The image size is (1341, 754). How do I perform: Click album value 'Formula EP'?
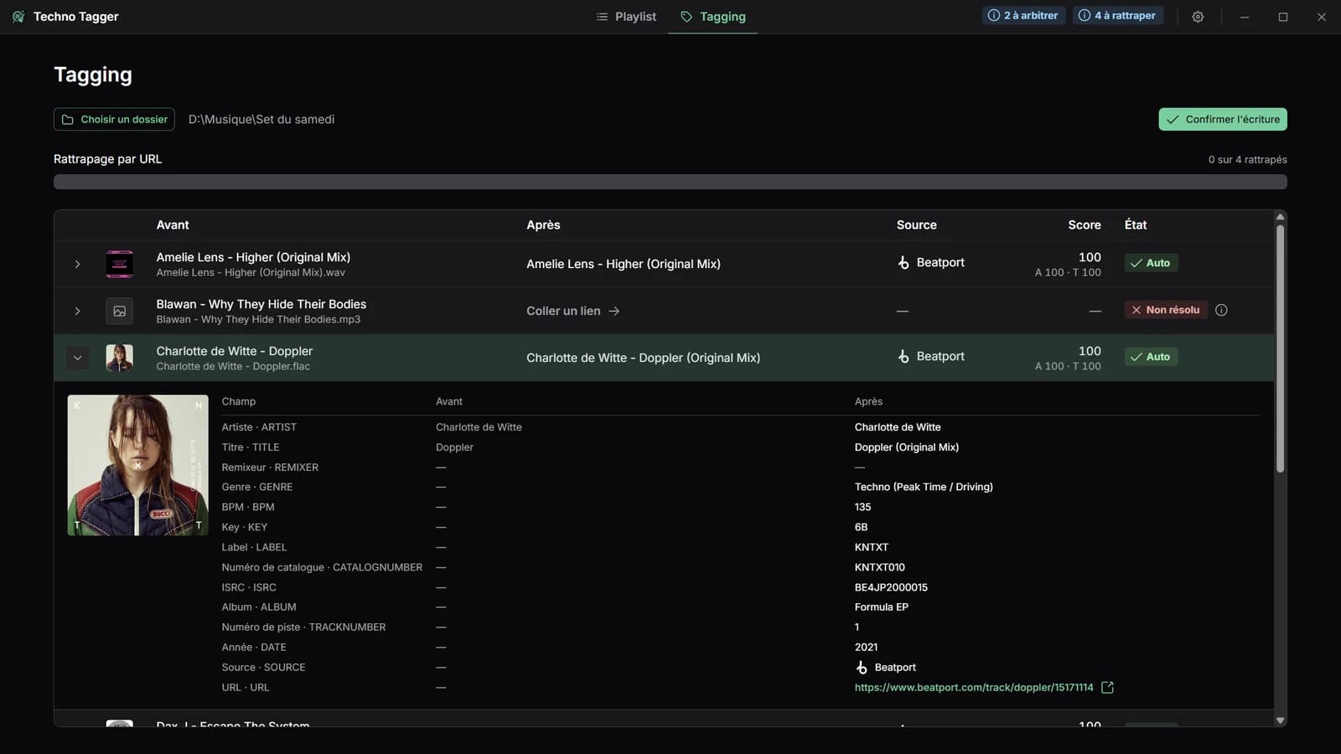coord(882,607)
